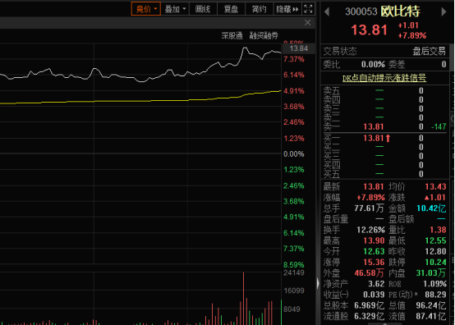Click 量比 value 1.38
The height and width of the screenshot is (325, 455).
[438, 230]
